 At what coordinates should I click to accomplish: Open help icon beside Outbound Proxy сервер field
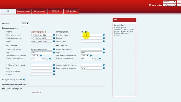[x=54, y=65]
